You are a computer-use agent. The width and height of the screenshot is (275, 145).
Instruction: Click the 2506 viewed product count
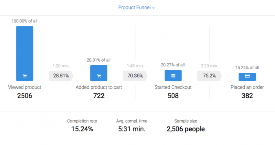(24, 96)
